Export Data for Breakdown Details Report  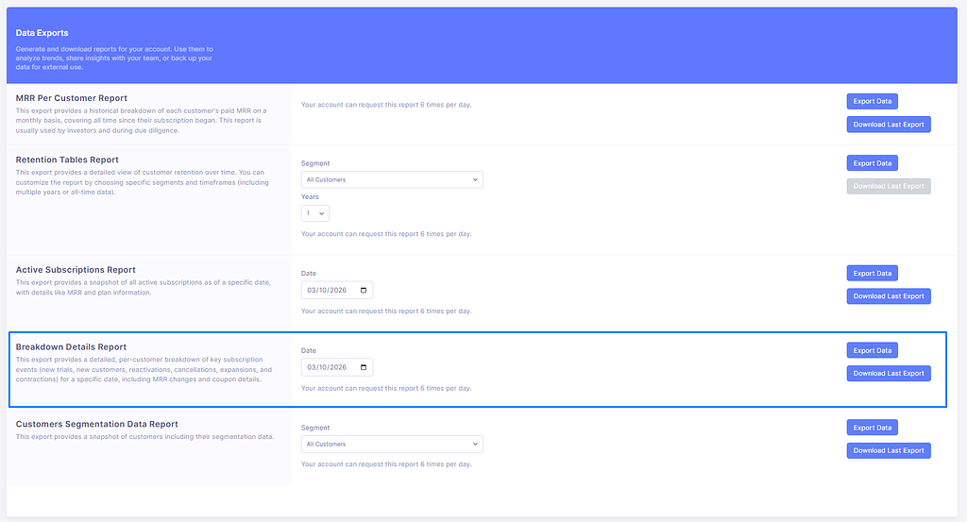(x=872, y=350)
